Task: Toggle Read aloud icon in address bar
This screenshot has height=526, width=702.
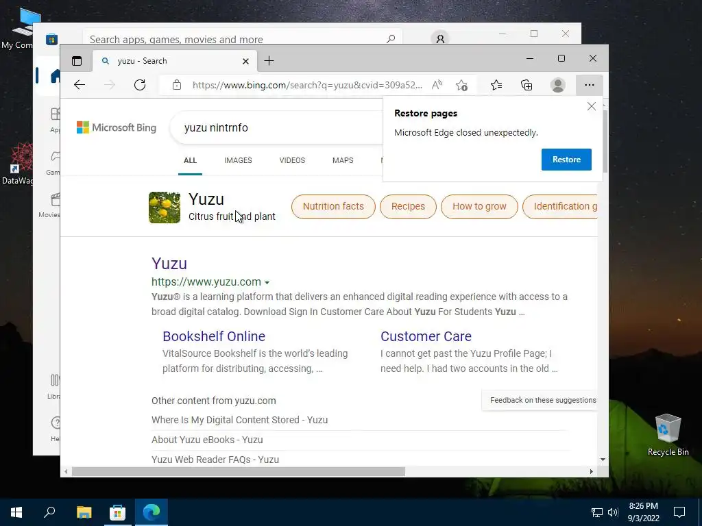Action: 437,85
